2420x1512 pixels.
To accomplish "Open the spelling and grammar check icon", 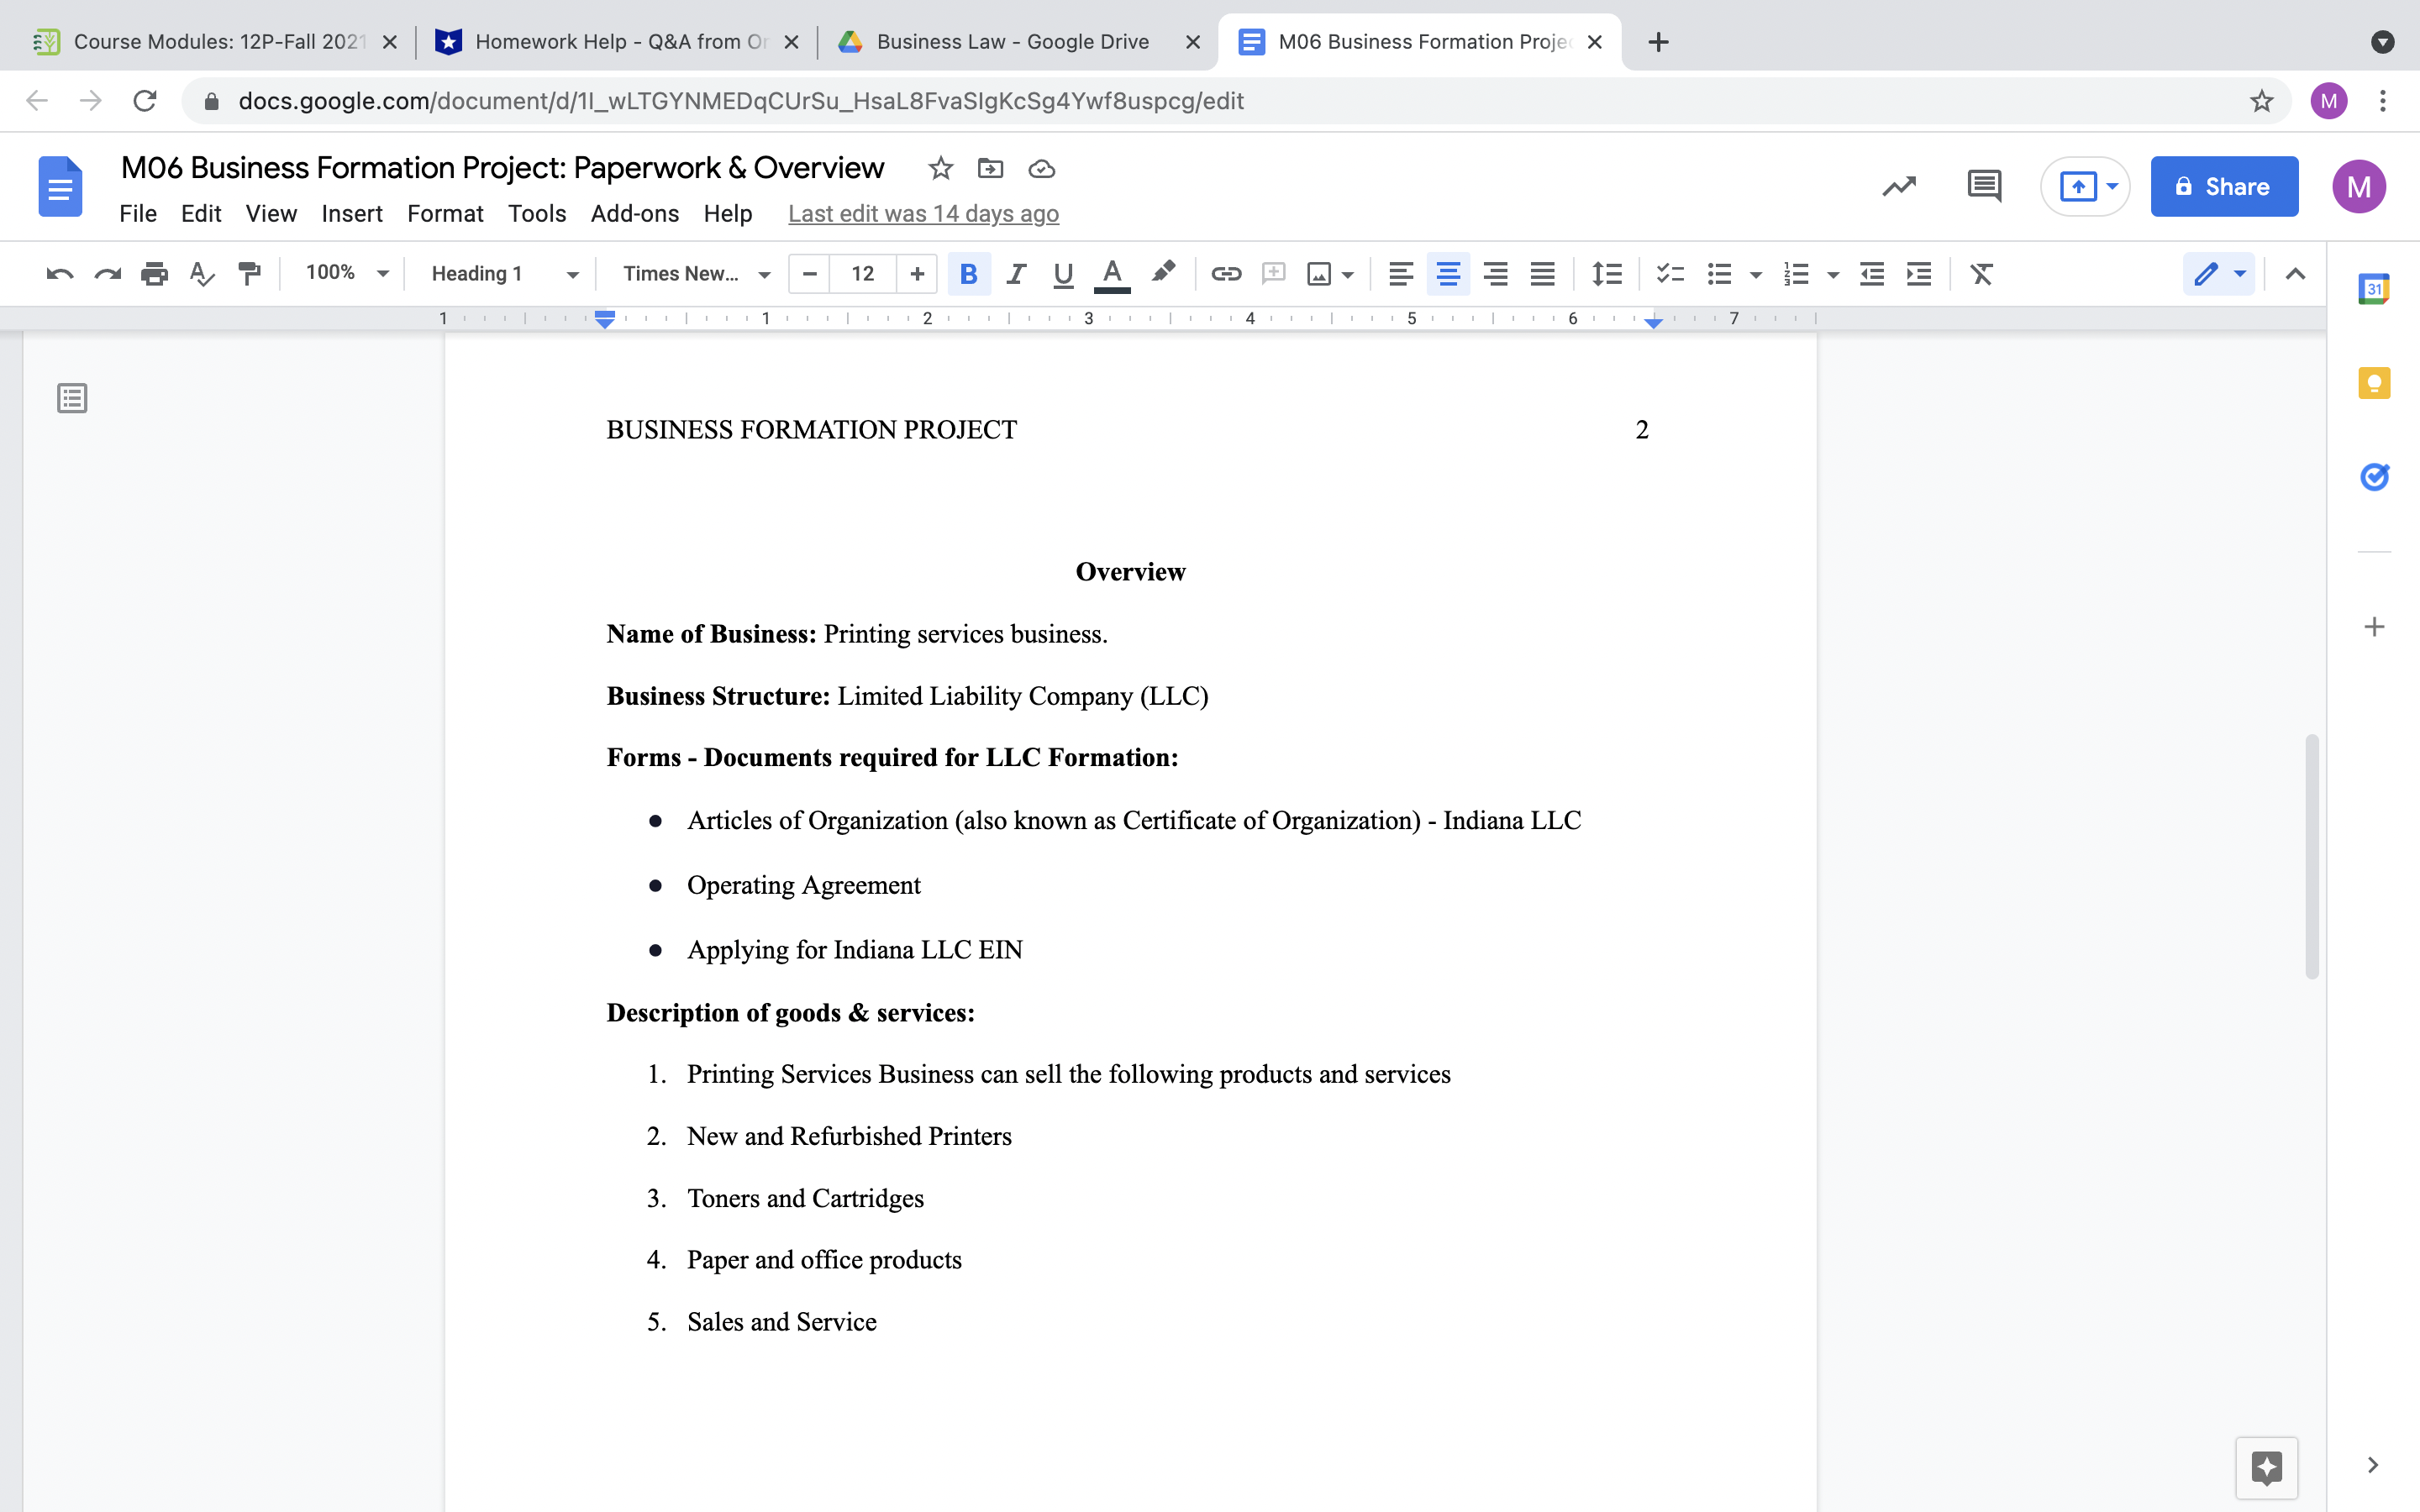I will point(201,273).
